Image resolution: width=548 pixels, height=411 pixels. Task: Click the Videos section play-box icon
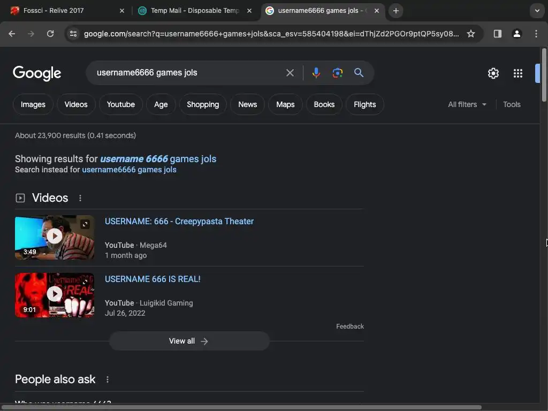point(20,198)
